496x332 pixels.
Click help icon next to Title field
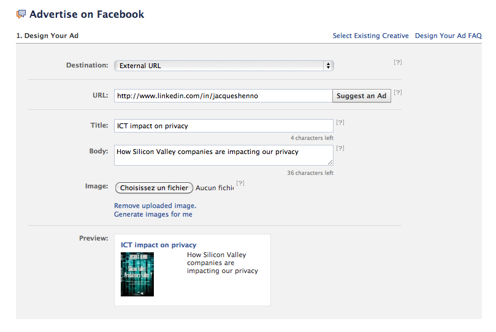pos(340,122)
